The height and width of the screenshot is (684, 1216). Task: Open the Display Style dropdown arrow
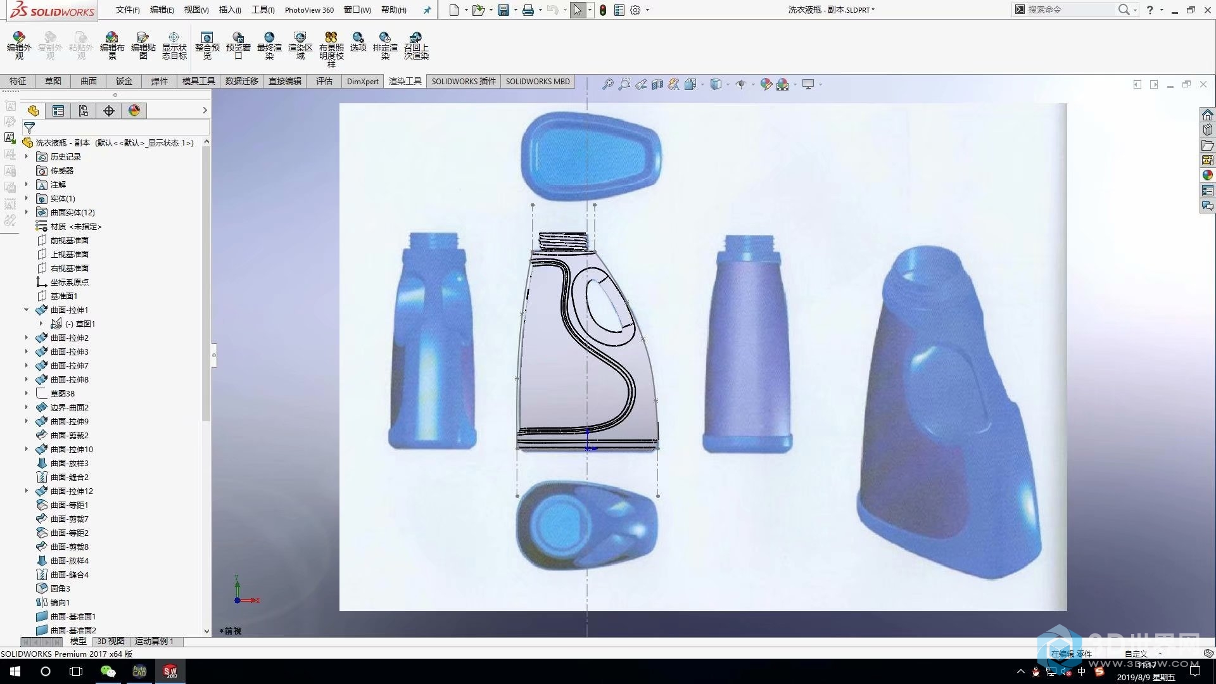point(728,84)
